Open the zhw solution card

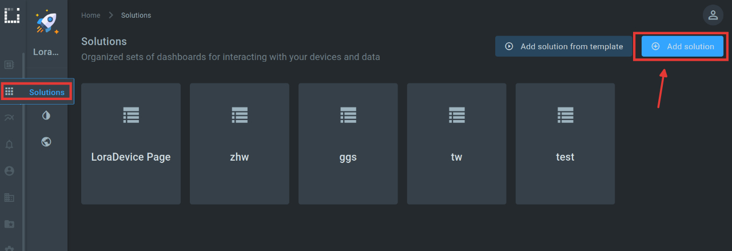[x=240, y=144]
